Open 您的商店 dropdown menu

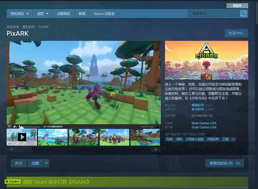[x=20, y=14]
